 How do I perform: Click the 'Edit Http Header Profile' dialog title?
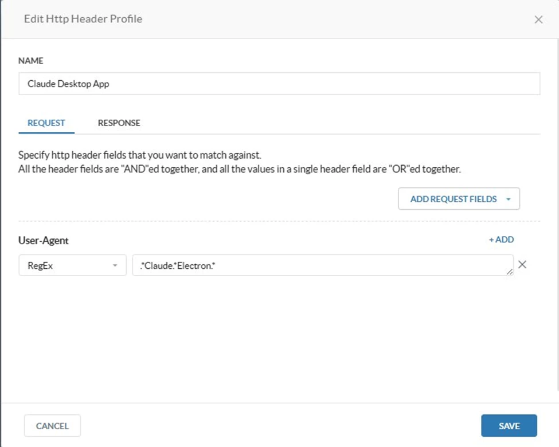pos(83,19)
